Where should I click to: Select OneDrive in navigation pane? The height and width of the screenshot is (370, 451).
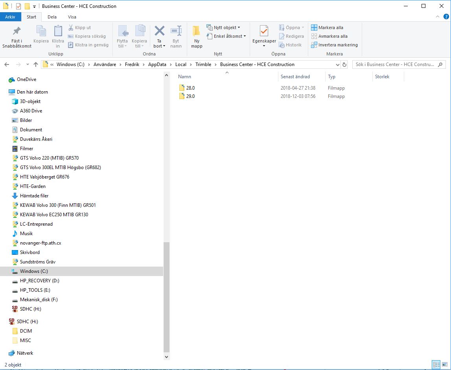(22, 79)
